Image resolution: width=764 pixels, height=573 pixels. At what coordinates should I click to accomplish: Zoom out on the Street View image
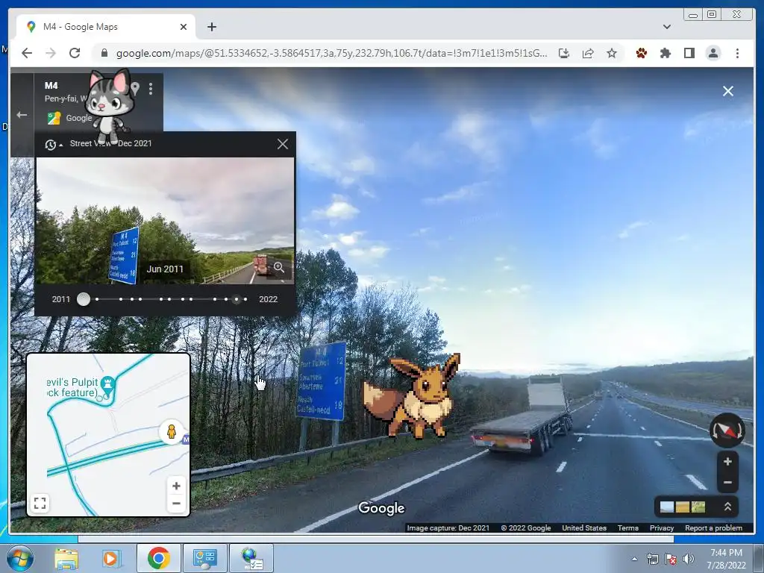pyautogui.click(x=727, y=483)
